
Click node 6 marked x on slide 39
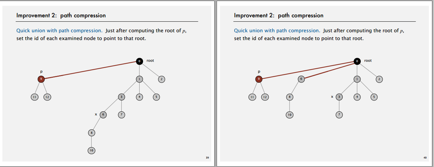[103, 115]
